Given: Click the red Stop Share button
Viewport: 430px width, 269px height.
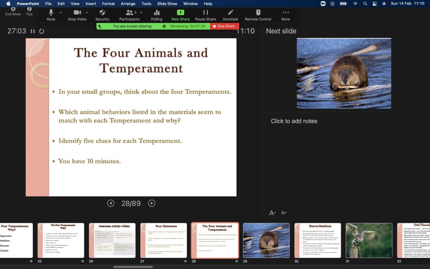Looking at the screenshot, I should pyautogui.click(x=224, y=26).
